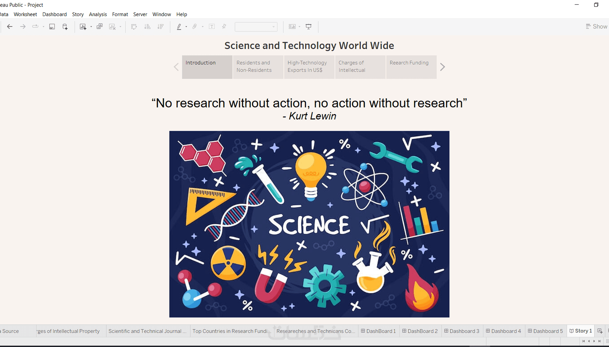Open Charges of Intellectual story point

360,67
